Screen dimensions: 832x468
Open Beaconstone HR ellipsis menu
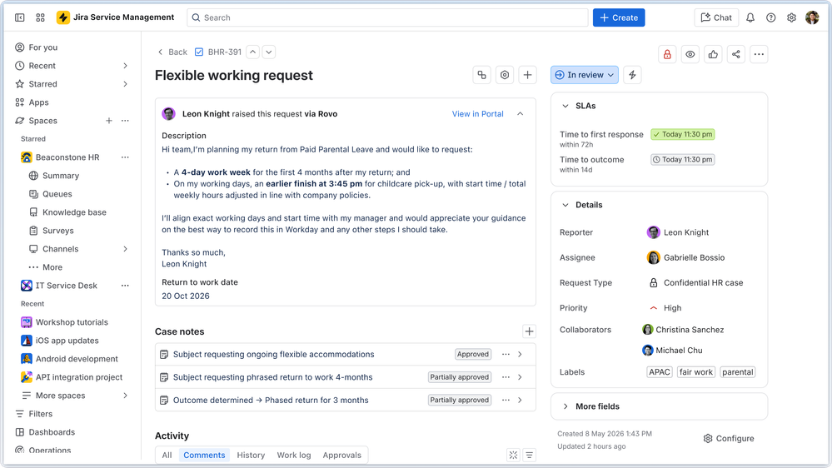125,157
